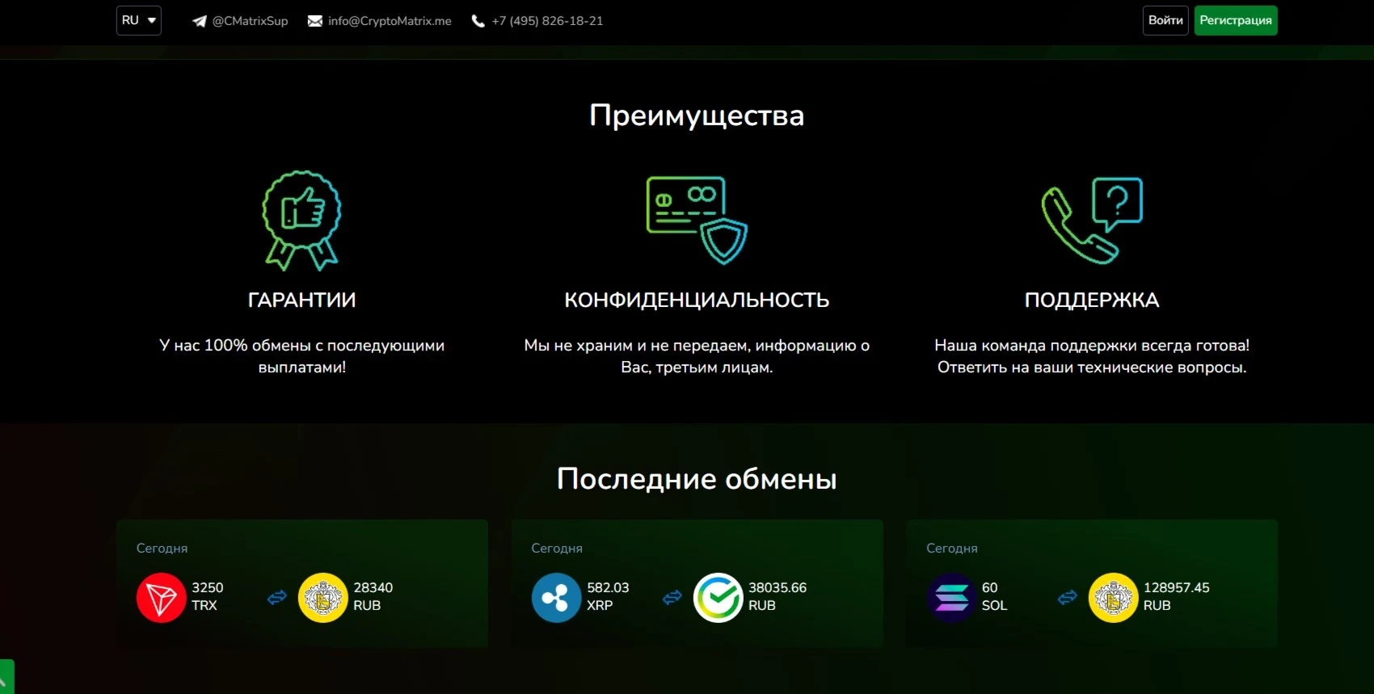Click the support description about технические вопросы
The width and height of the screenshot is (1374, 694).
point(1092,356)
